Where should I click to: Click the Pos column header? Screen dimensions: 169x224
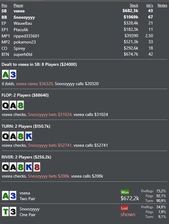[x=4, y=5]
